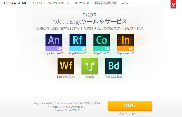Click the Adobe & HTML site title
The image size is (182, 117).
[15, 3]
